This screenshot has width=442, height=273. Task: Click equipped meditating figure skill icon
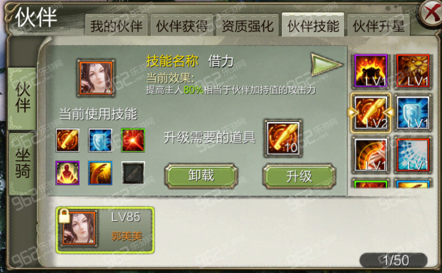67,173
